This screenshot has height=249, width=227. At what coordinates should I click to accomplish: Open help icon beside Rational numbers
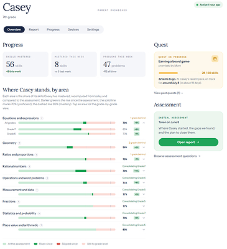[29, 166]
